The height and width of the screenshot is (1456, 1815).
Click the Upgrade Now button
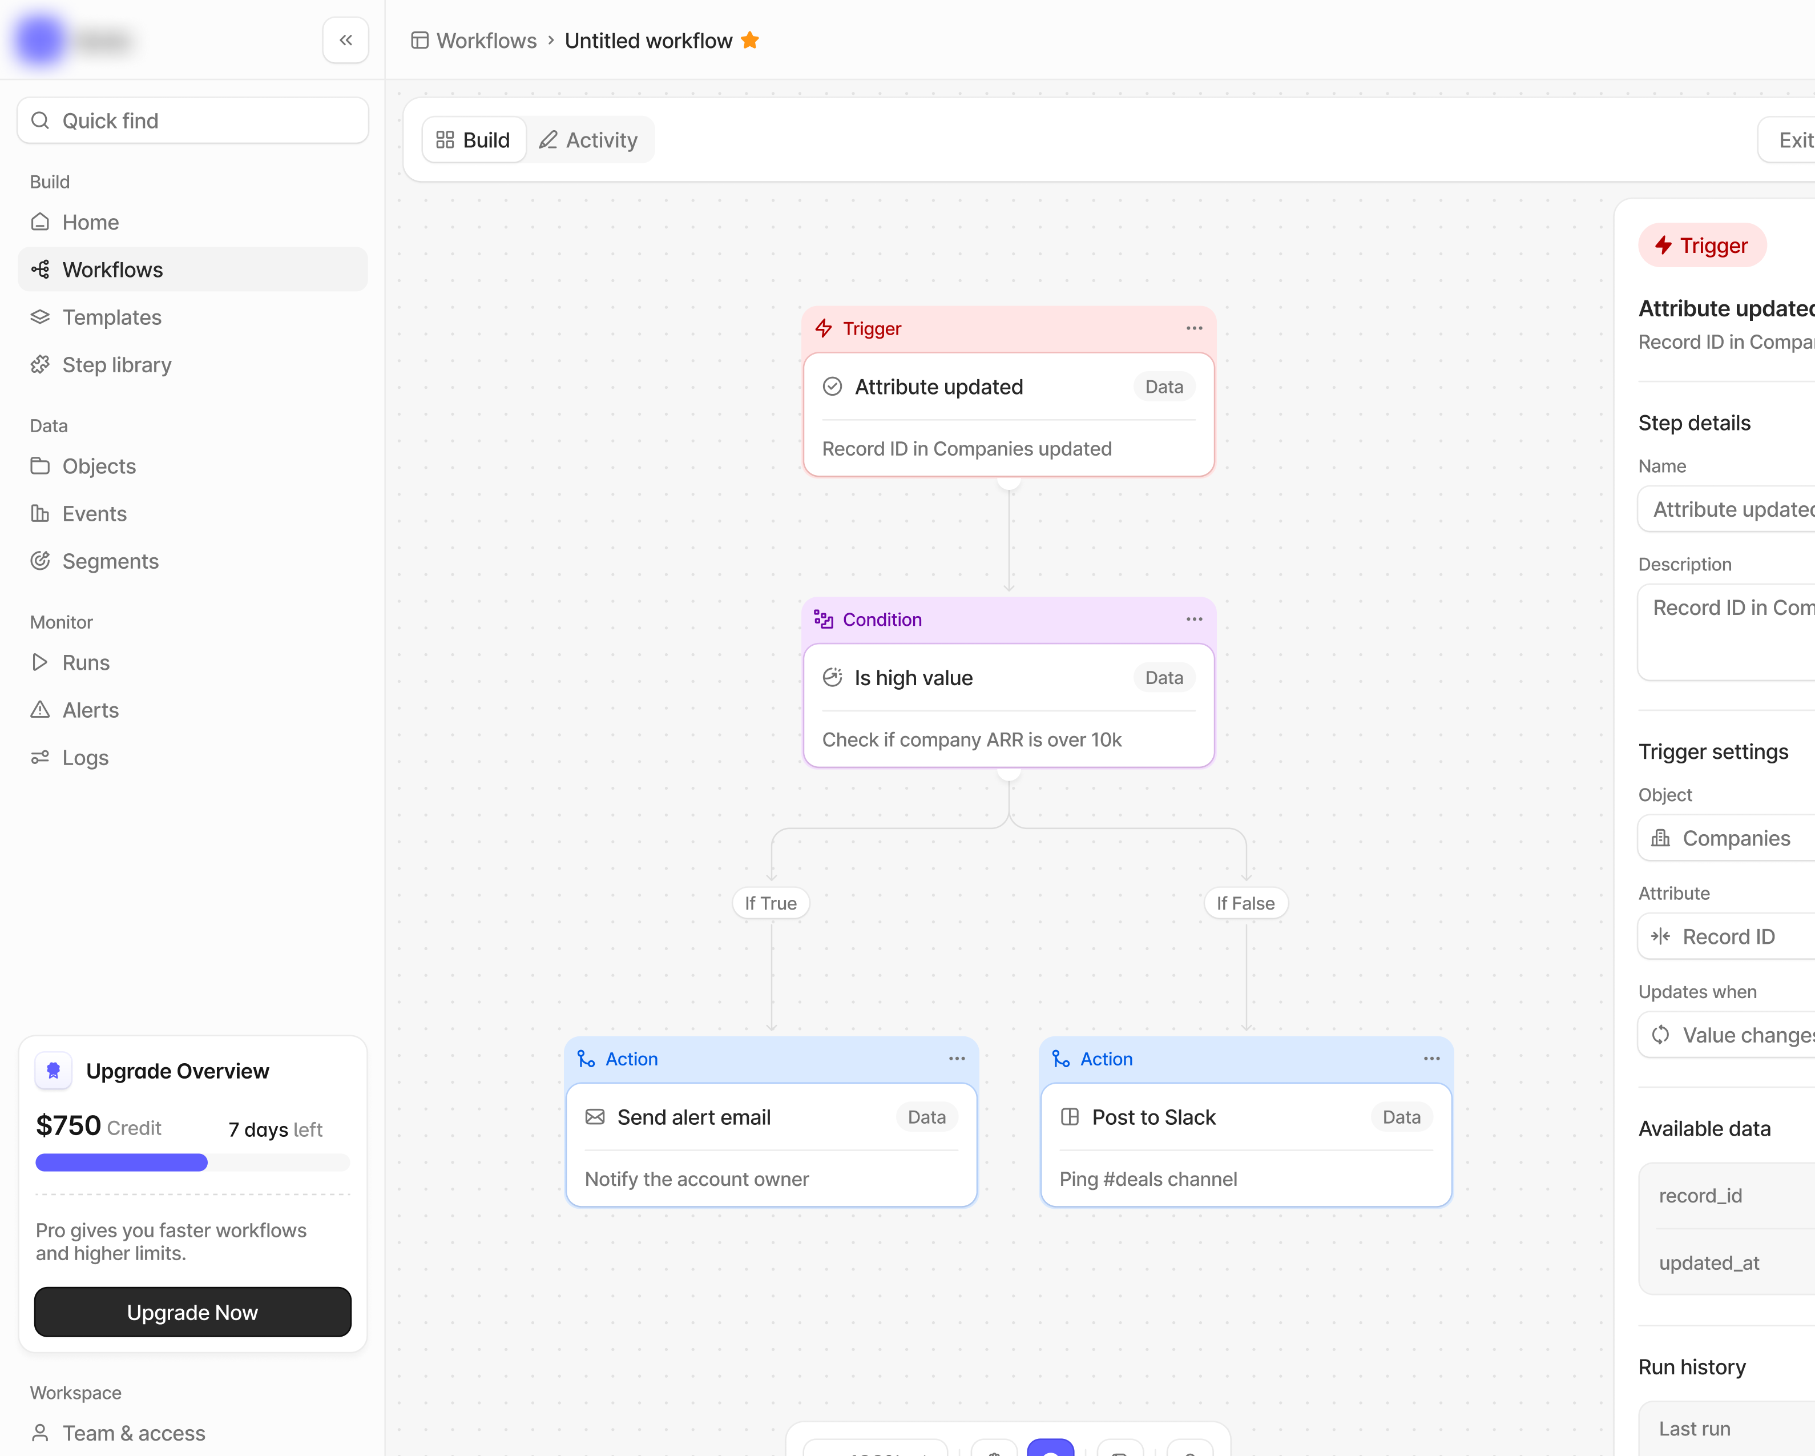(x=193, y=1312)
